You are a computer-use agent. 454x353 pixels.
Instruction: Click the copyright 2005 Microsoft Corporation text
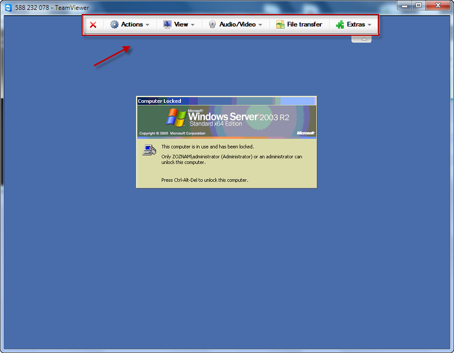tap(172, 133)
